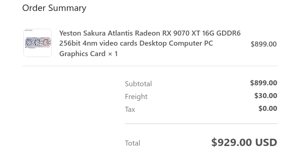Click the Order Summary heading
This screenshot has width=299, height=167.
click(x=54, y=8)
